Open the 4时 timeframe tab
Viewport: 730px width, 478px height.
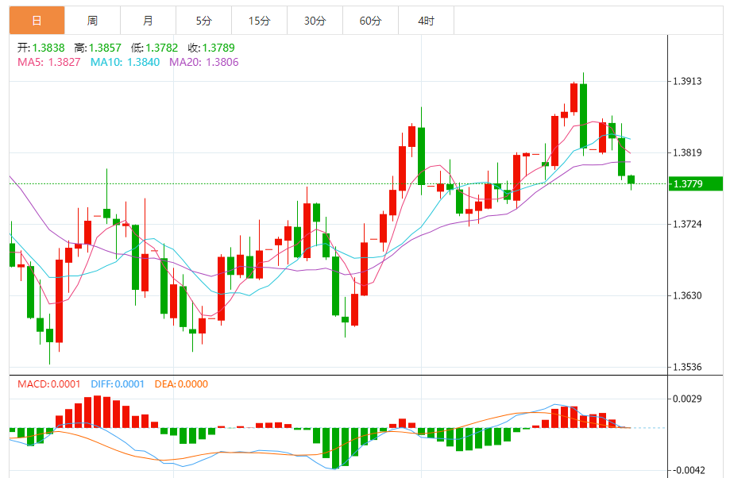coord(426,21)
